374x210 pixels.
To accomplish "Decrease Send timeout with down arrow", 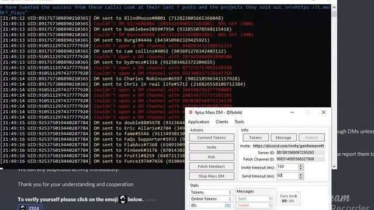I will click(301, 177).
